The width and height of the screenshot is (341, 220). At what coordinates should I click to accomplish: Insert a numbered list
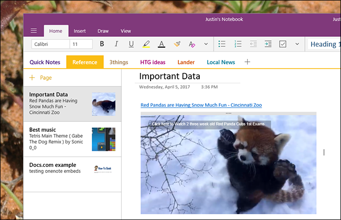(x=238, y=44)
